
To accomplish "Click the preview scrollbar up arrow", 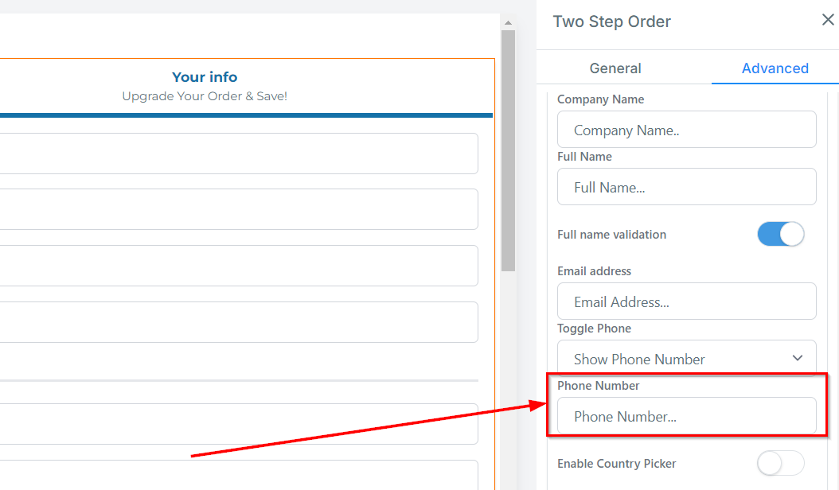I will [508, 23].
